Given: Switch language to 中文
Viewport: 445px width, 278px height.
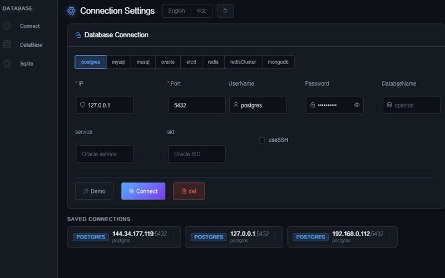Looking at the screenshot, I should coord(201,11).
